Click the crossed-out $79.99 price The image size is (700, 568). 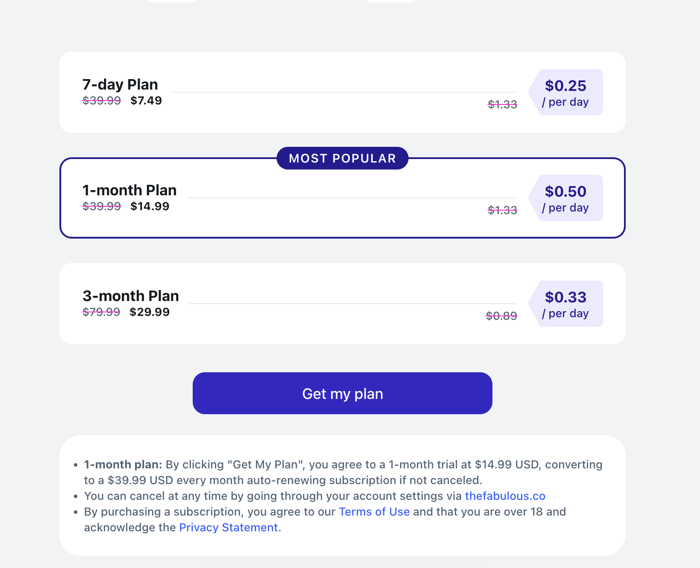click(x=101, y=312)
